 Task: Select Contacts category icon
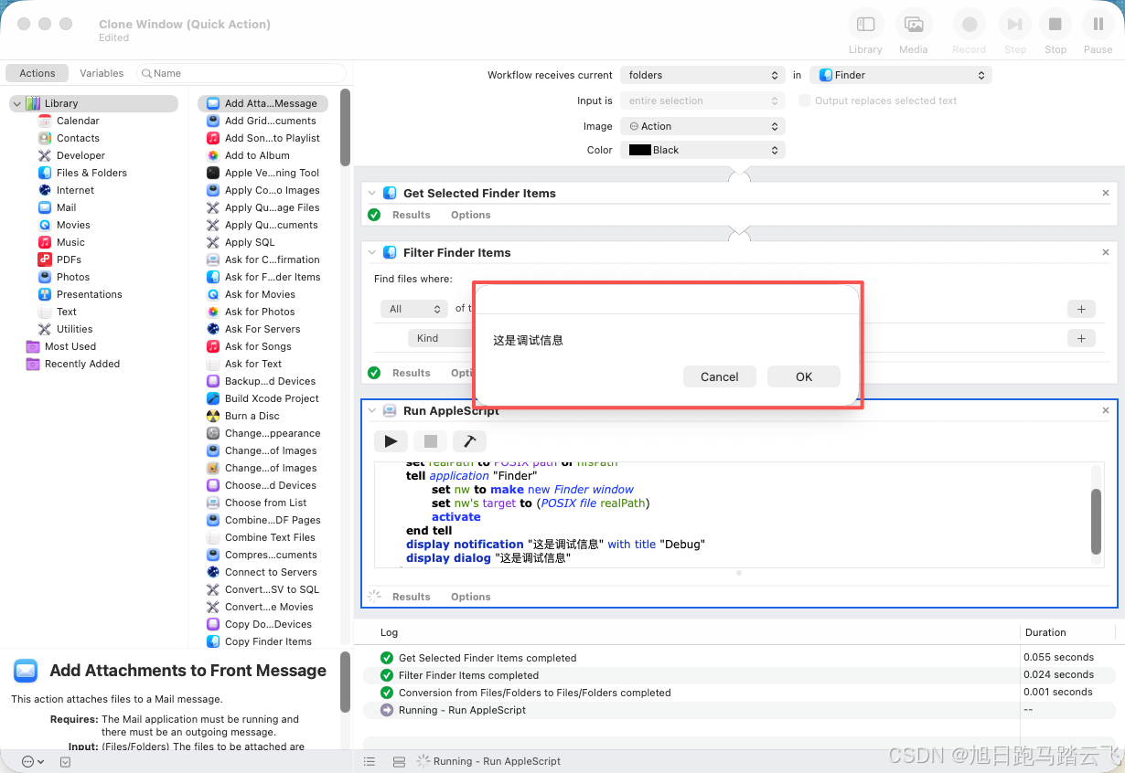point(45,138)
